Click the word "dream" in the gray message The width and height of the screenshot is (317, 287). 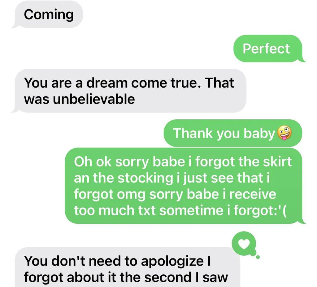(107, 83)
